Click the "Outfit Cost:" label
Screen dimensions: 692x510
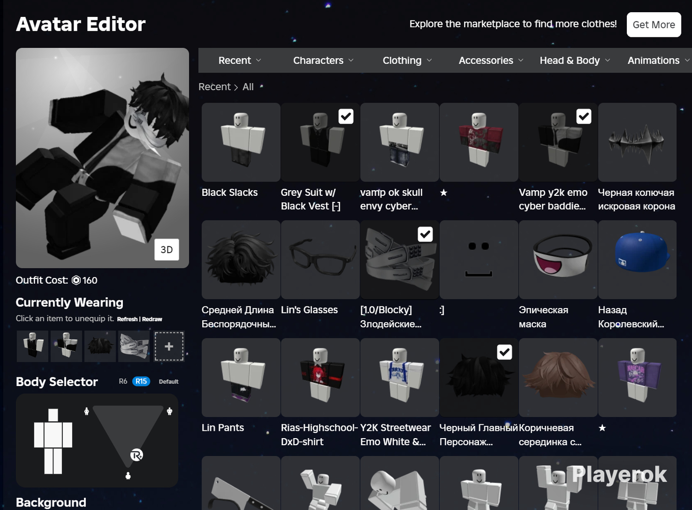pyautogui.click(x=42, y=280)
